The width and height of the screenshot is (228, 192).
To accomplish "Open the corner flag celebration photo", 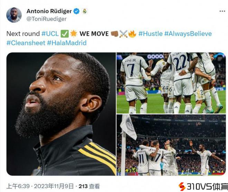I will click(171, 145).
